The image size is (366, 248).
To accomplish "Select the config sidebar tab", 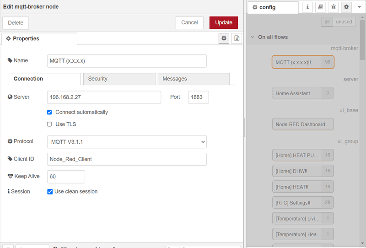I will pos(273,7).
